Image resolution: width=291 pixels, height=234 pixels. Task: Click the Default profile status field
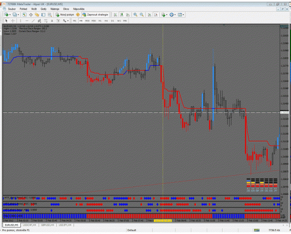click(132, 230)
